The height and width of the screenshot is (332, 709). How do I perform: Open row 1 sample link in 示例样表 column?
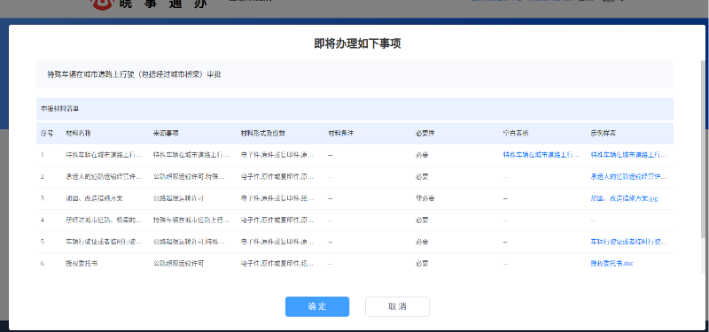(x=628, y=154)
